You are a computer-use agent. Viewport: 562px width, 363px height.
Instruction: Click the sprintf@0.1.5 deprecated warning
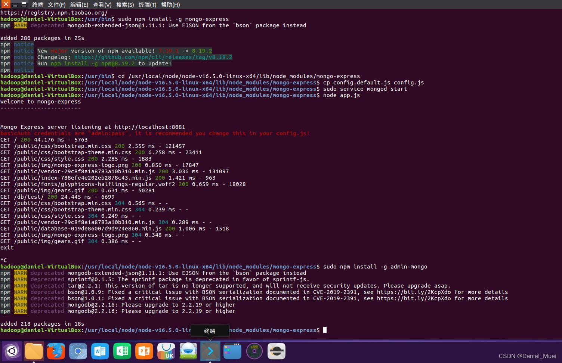tap(155, 279)
